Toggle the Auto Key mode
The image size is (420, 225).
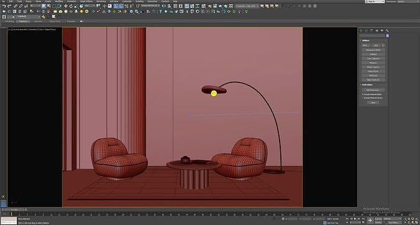378,219
